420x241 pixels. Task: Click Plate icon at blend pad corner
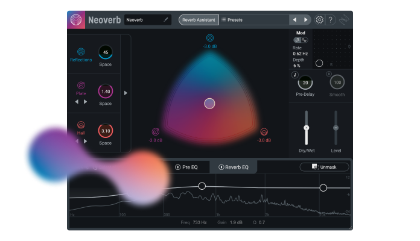156,131
